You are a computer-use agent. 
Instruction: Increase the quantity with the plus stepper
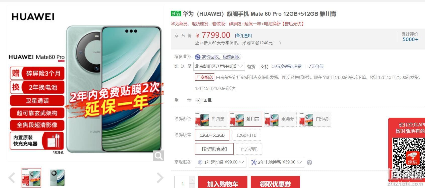coord(192,180)
